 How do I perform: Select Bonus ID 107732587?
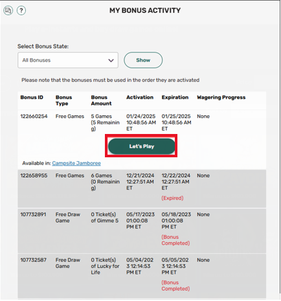pyautogui.click(x=33, y=260)
